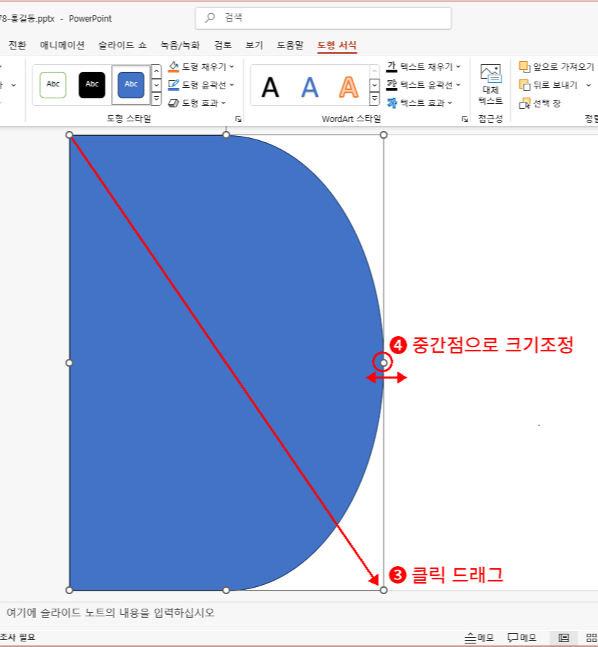Image resolution: width=598 pixels, height=647 pixels.
Task: Click 앞으로 가져오기 button
Action: tap(556, 66)
